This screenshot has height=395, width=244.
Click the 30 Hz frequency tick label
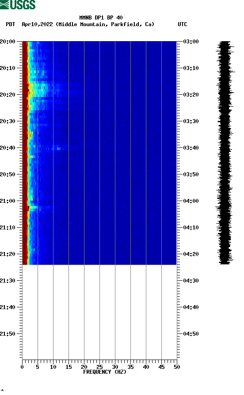(115, 367)
